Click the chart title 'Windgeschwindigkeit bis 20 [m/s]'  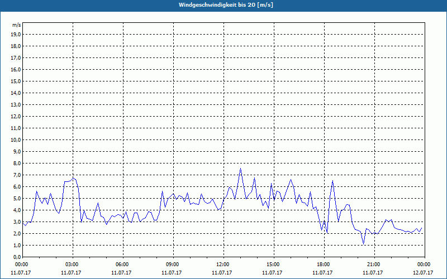point(226,5)
